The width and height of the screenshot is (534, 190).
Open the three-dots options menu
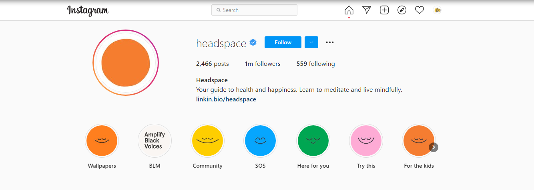click(330, 42)
